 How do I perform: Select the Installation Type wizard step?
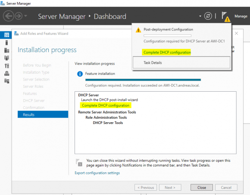point(36,72)
